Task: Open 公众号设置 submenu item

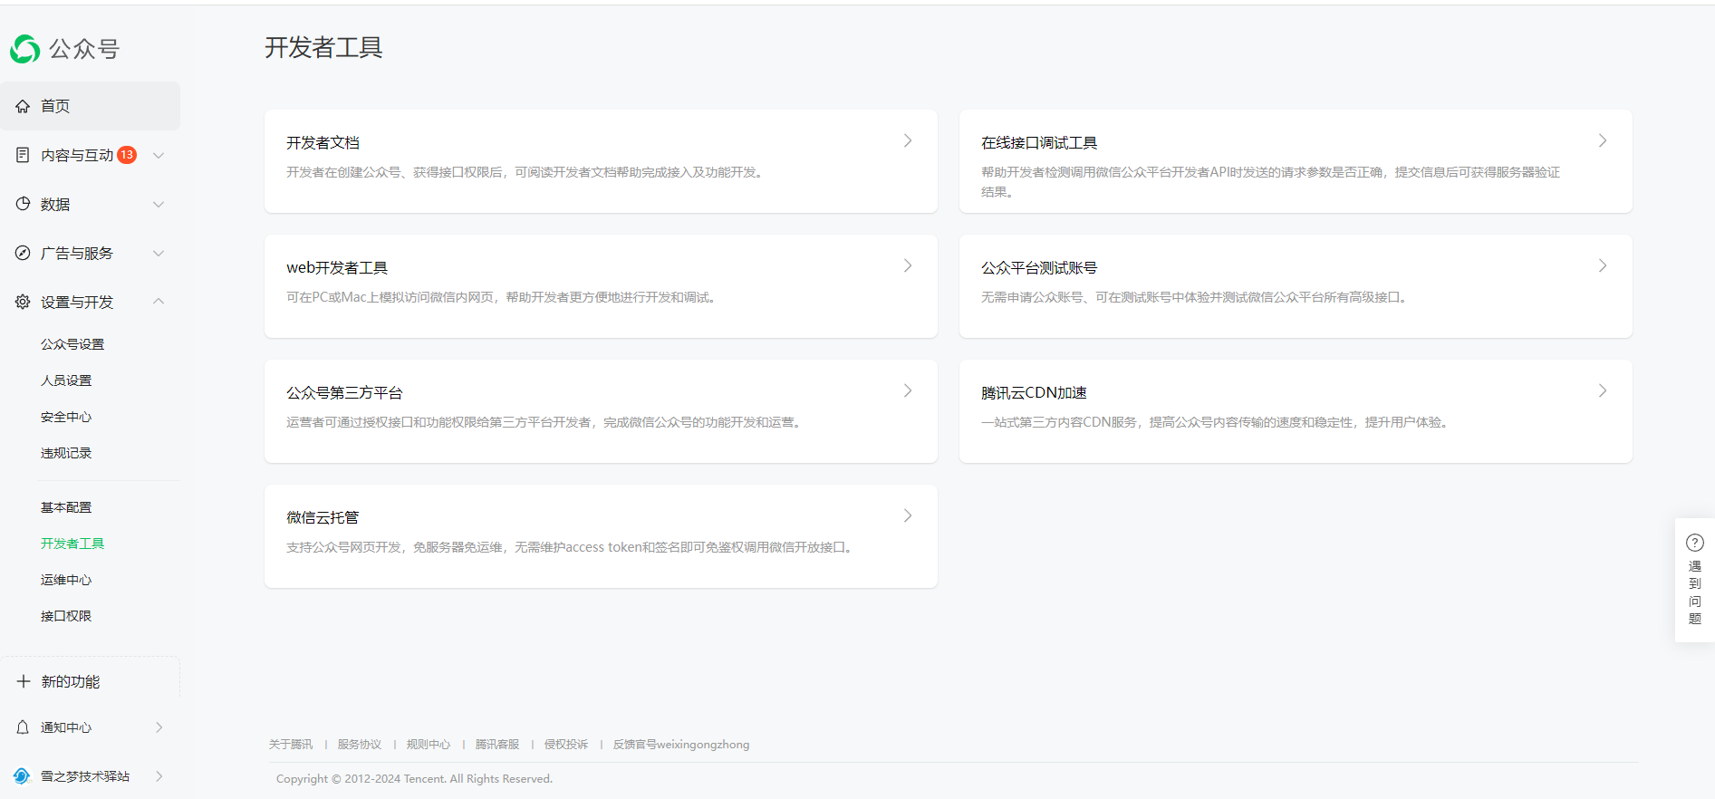Action: (x=72, y=344)
